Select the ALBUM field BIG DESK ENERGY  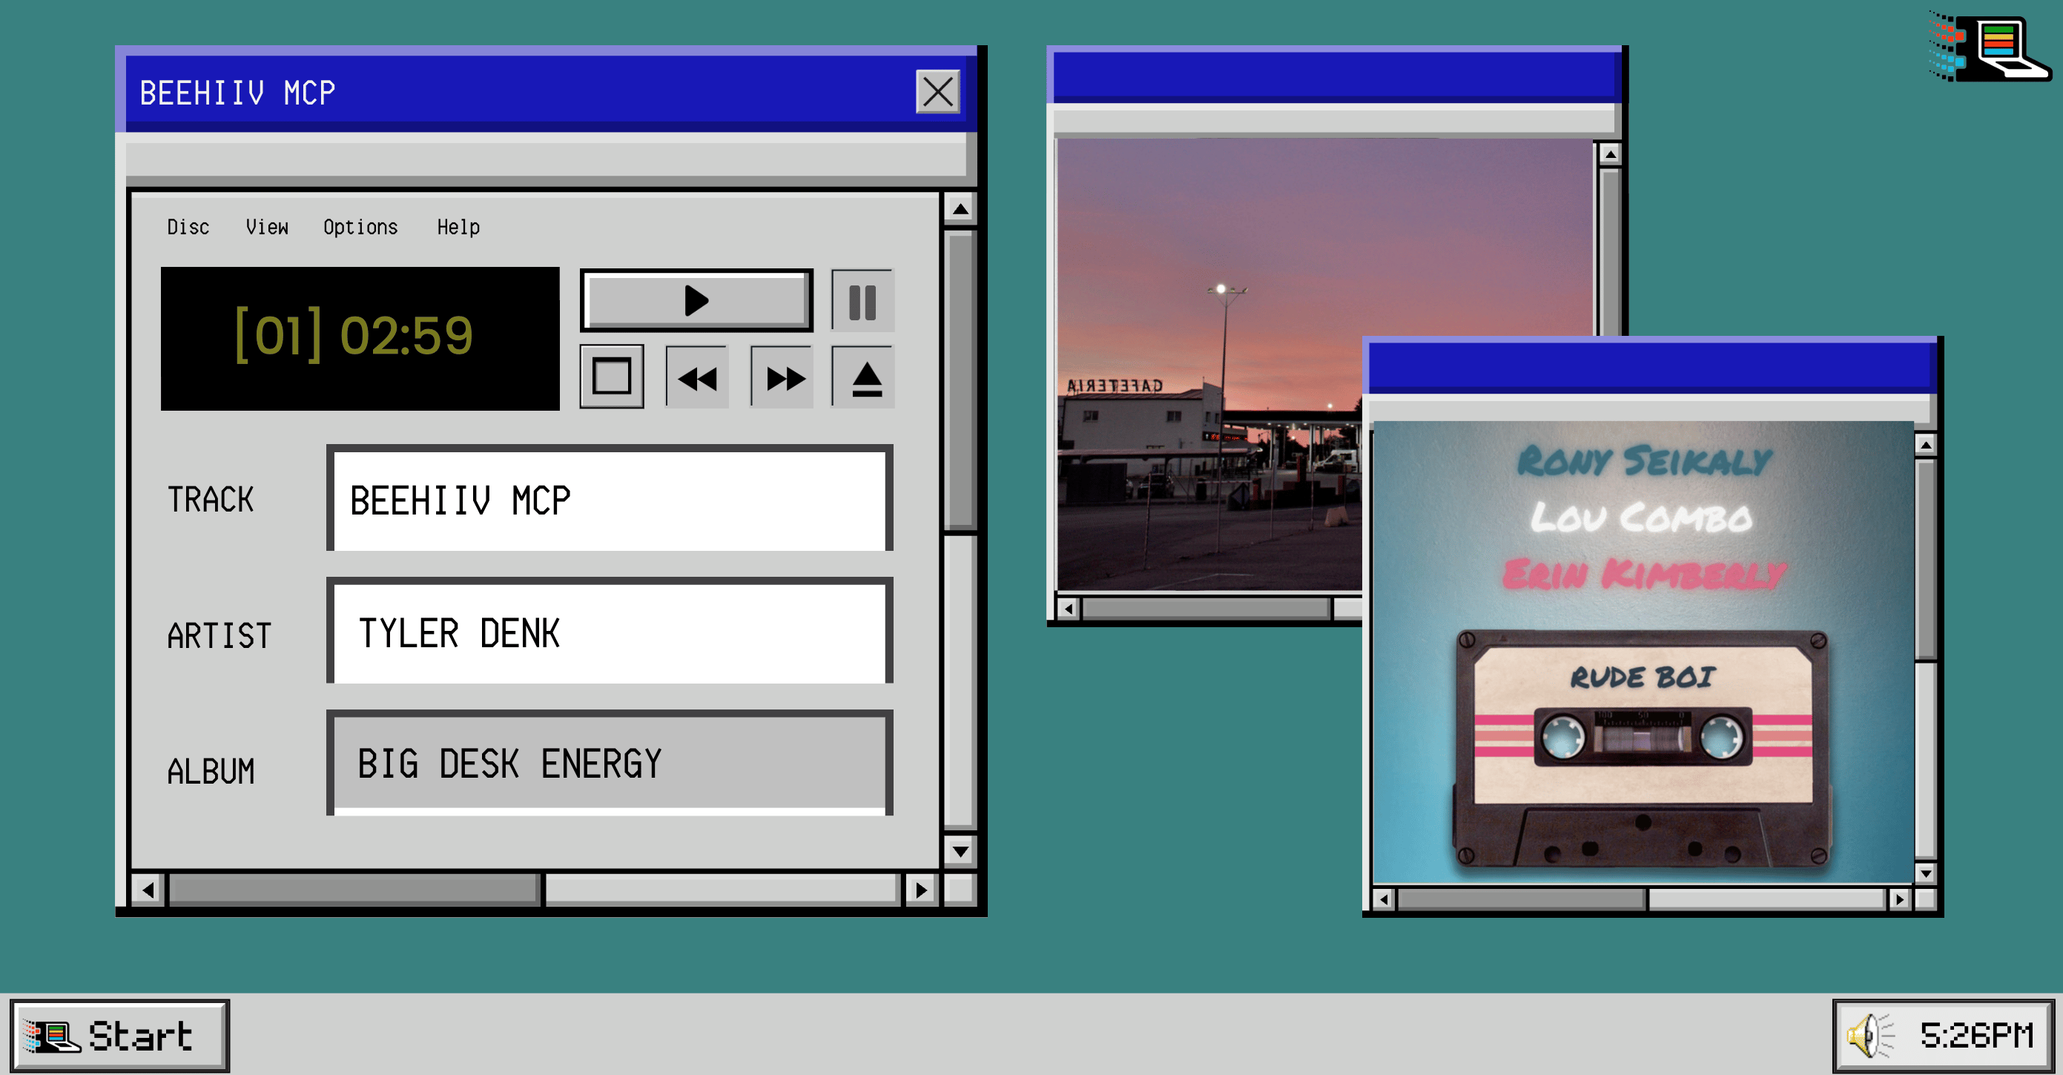point(610,763)
